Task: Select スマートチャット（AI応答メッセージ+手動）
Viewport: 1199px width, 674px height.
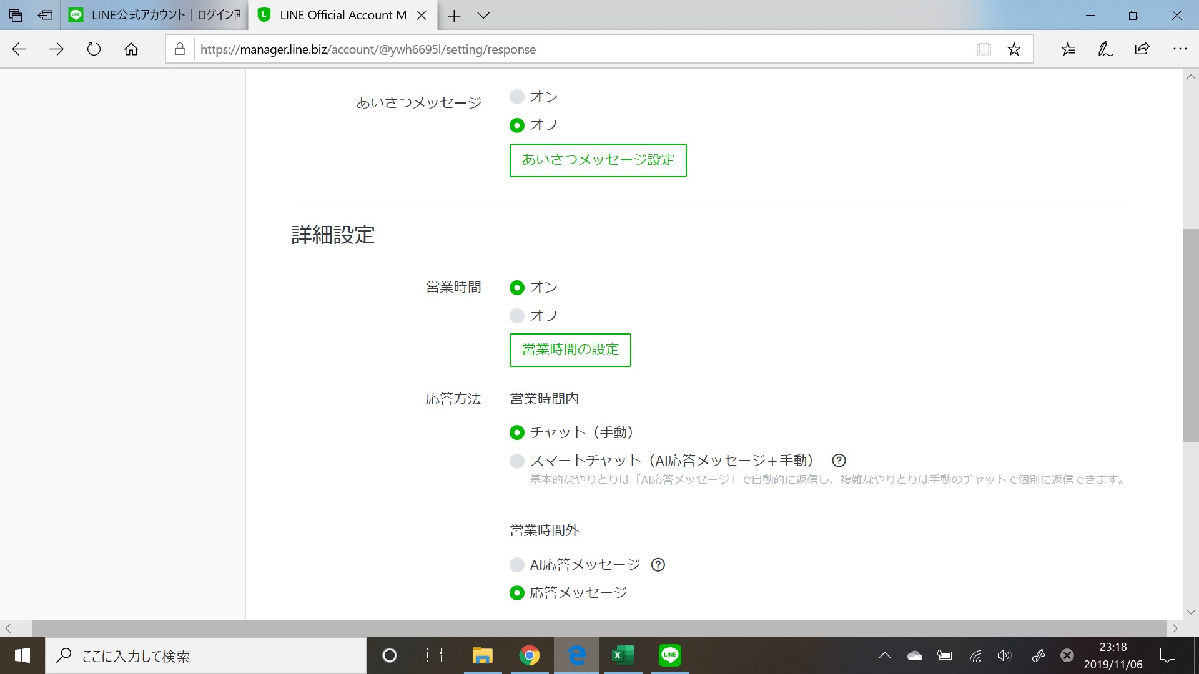Action: (517, 461)
